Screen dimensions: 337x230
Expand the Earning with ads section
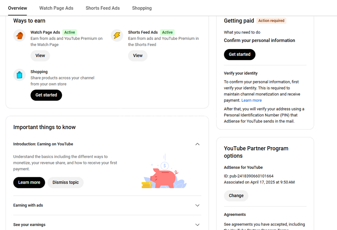tap(197, 205)
